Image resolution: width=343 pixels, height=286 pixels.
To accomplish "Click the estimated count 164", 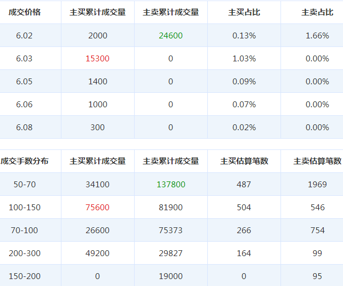I will click(x=244, y=253).
